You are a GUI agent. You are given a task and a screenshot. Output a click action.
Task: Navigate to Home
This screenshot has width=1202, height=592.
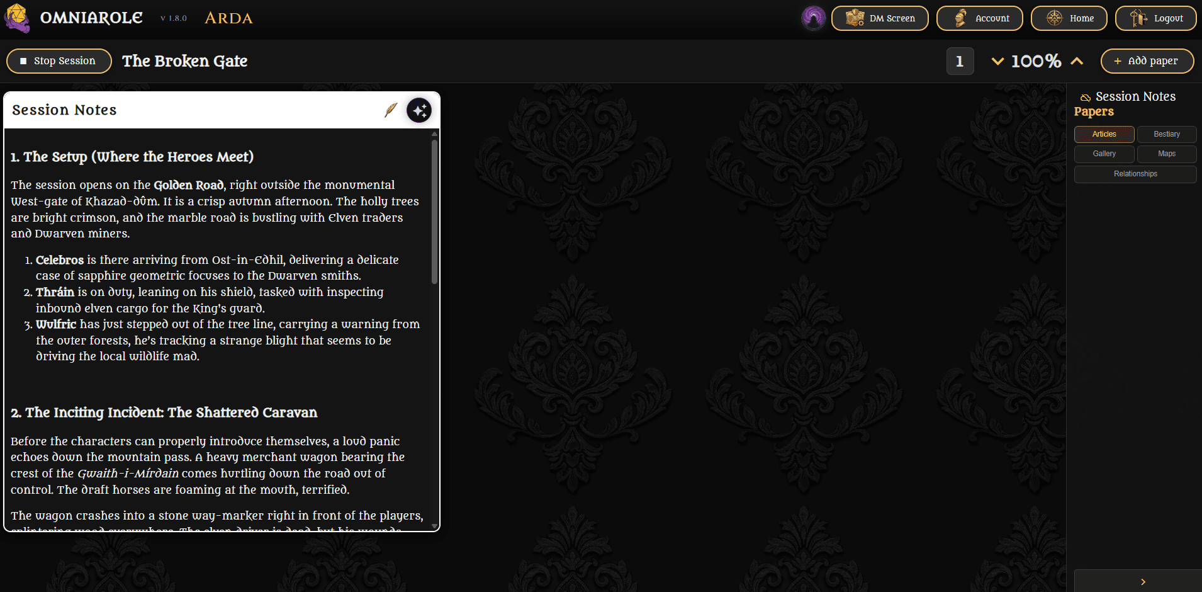[x=1069, y=18]
